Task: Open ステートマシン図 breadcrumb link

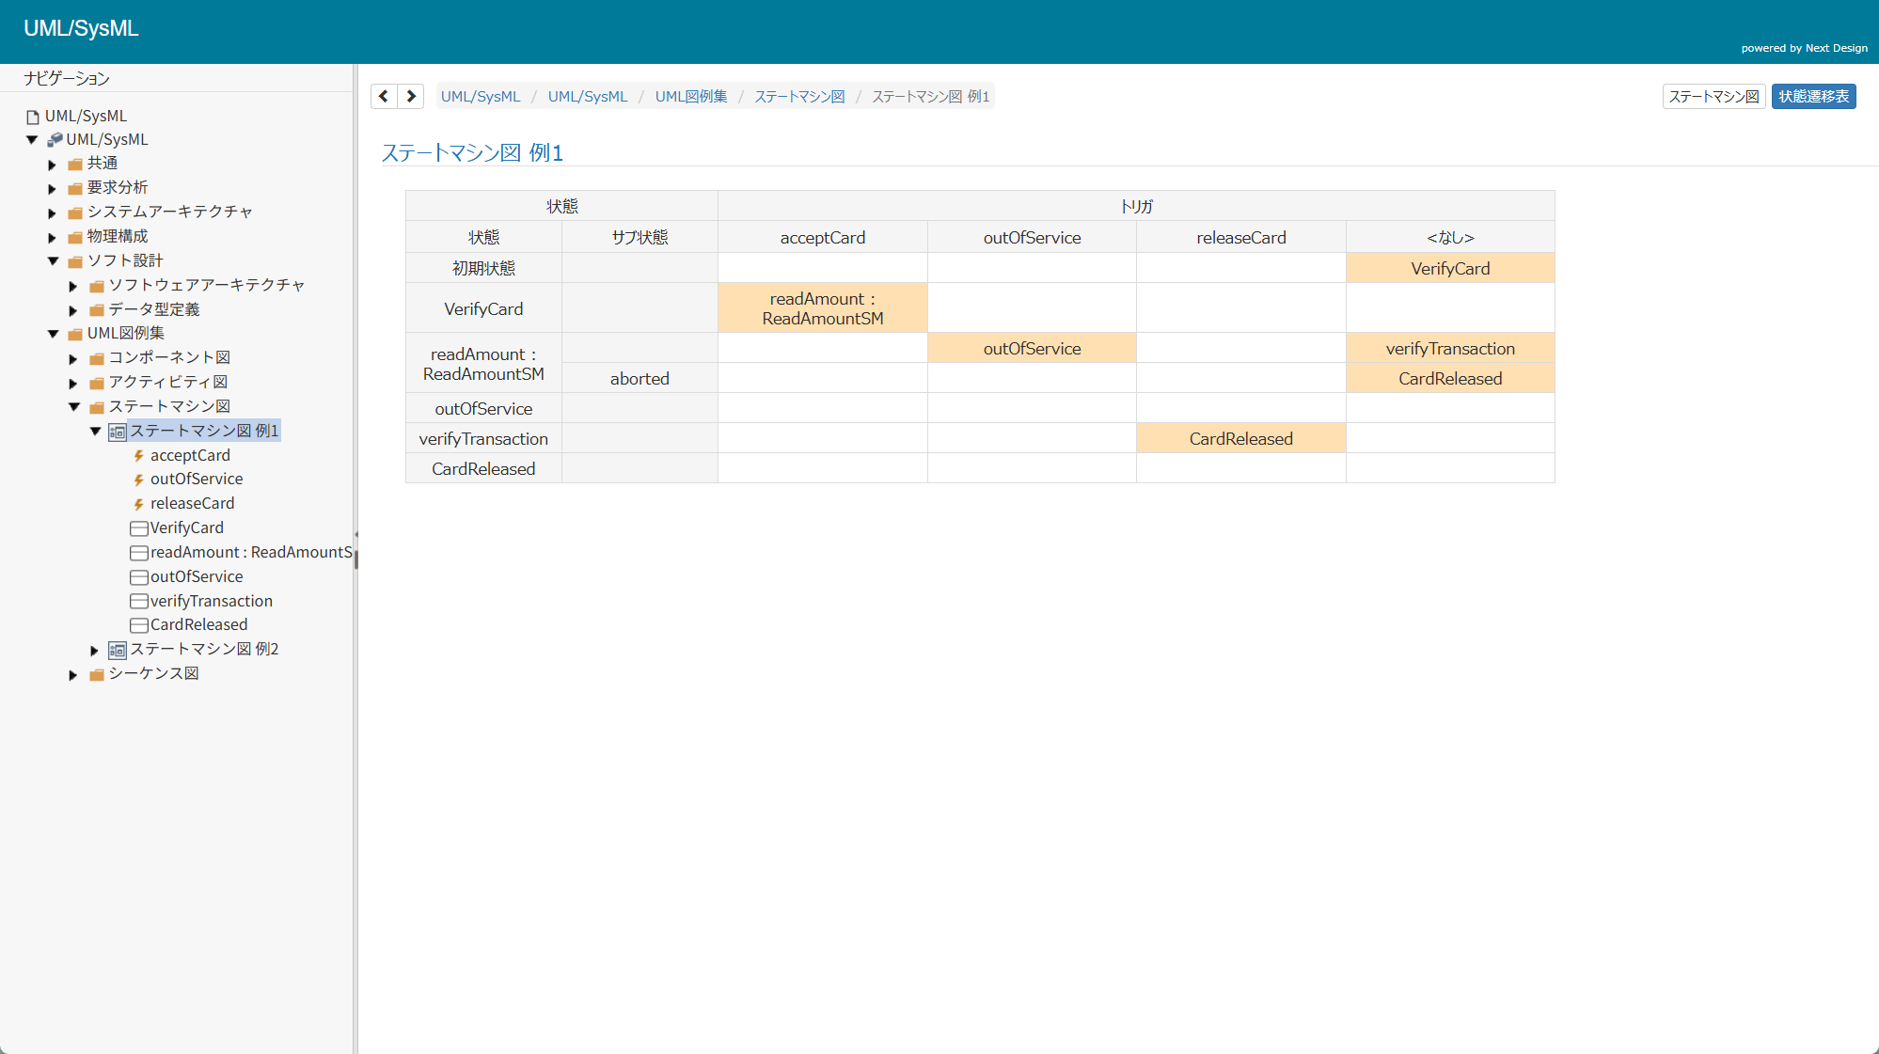Action: [x=799, y=97]
